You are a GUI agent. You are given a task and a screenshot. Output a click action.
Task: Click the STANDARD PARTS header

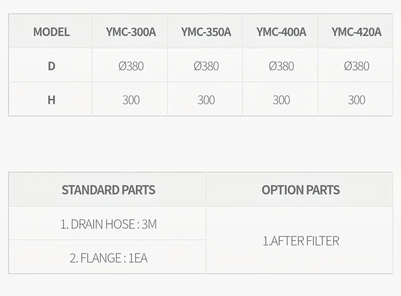pyautogui.click(x=108, y=190)
